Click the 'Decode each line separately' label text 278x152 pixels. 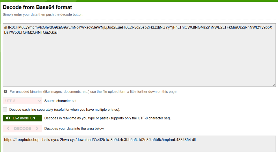coord(64,110)
